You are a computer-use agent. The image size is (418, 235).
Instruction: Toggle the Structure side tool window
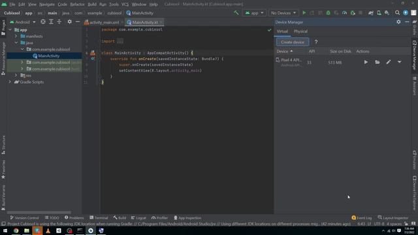(3, 145)
